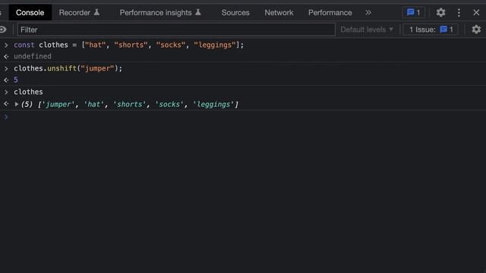
Task: Click the 1 Issue button
Action: point(431,30)
